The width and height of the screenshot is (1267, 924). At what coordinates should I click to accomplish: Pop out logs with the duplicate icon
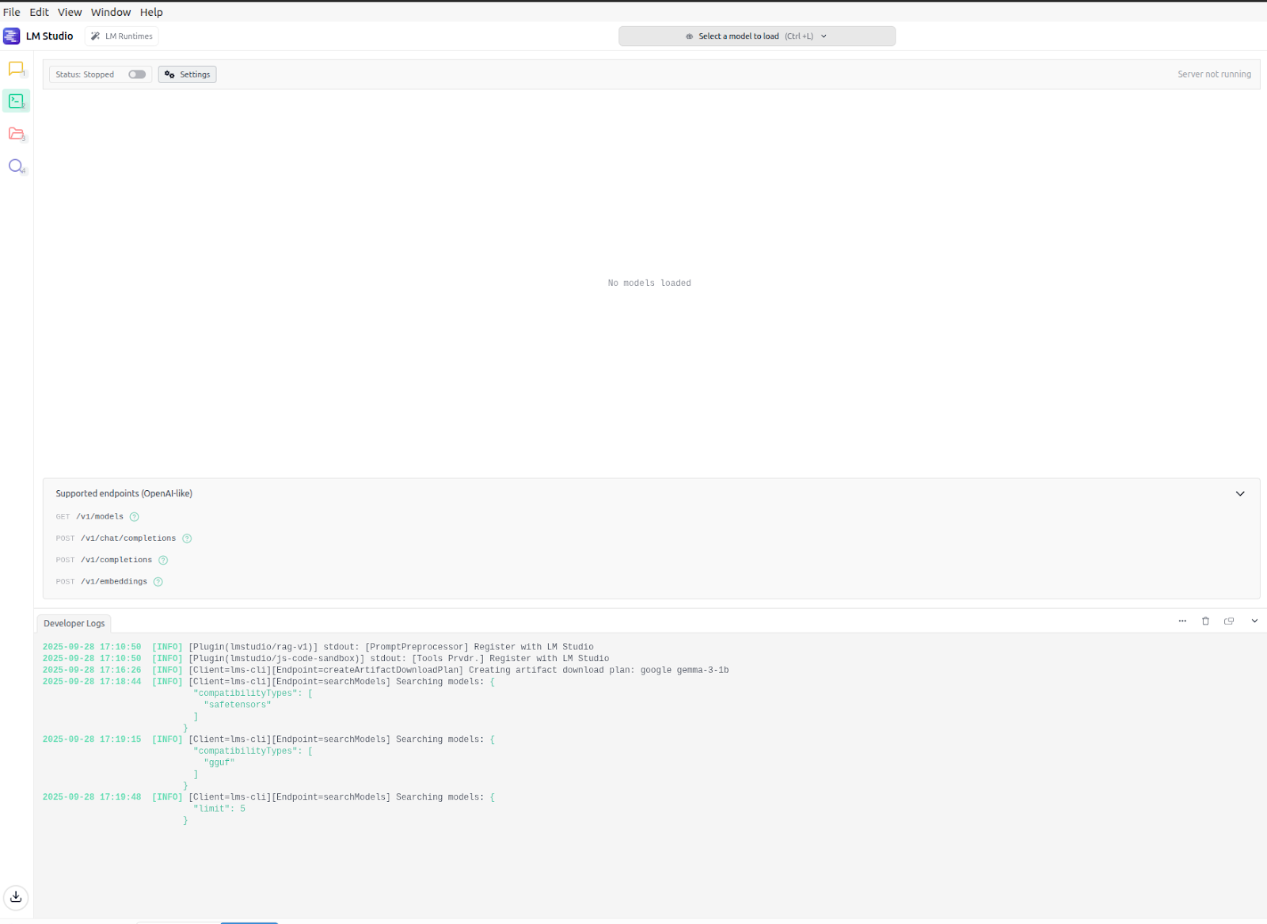click(x=1229, y=621)
